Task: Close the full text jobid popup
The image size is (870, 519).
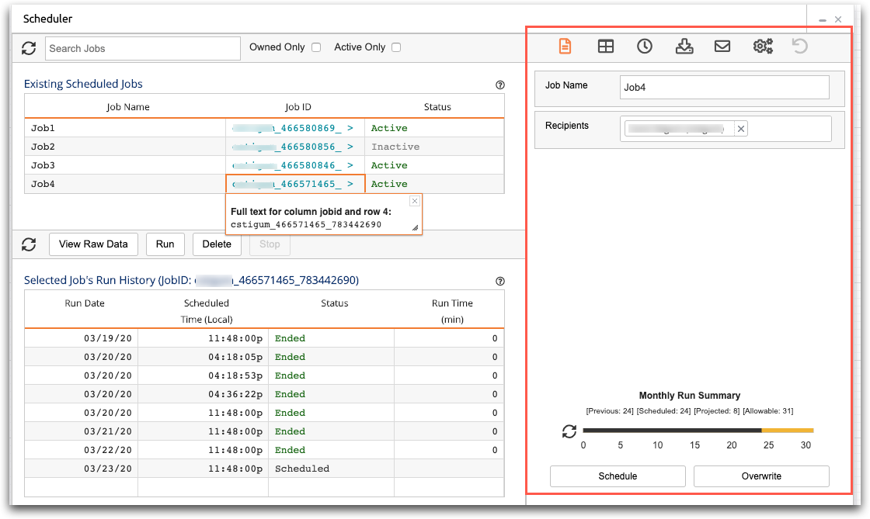Action: (x=415, y=201)
